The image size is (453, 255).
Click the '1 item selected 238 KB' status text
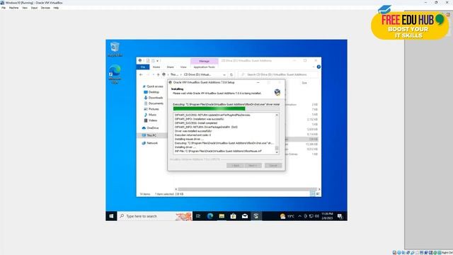169,194
